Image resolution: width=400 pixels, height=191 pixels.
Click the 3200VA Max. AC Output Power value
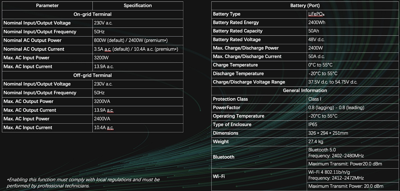[x=102, y=101]
